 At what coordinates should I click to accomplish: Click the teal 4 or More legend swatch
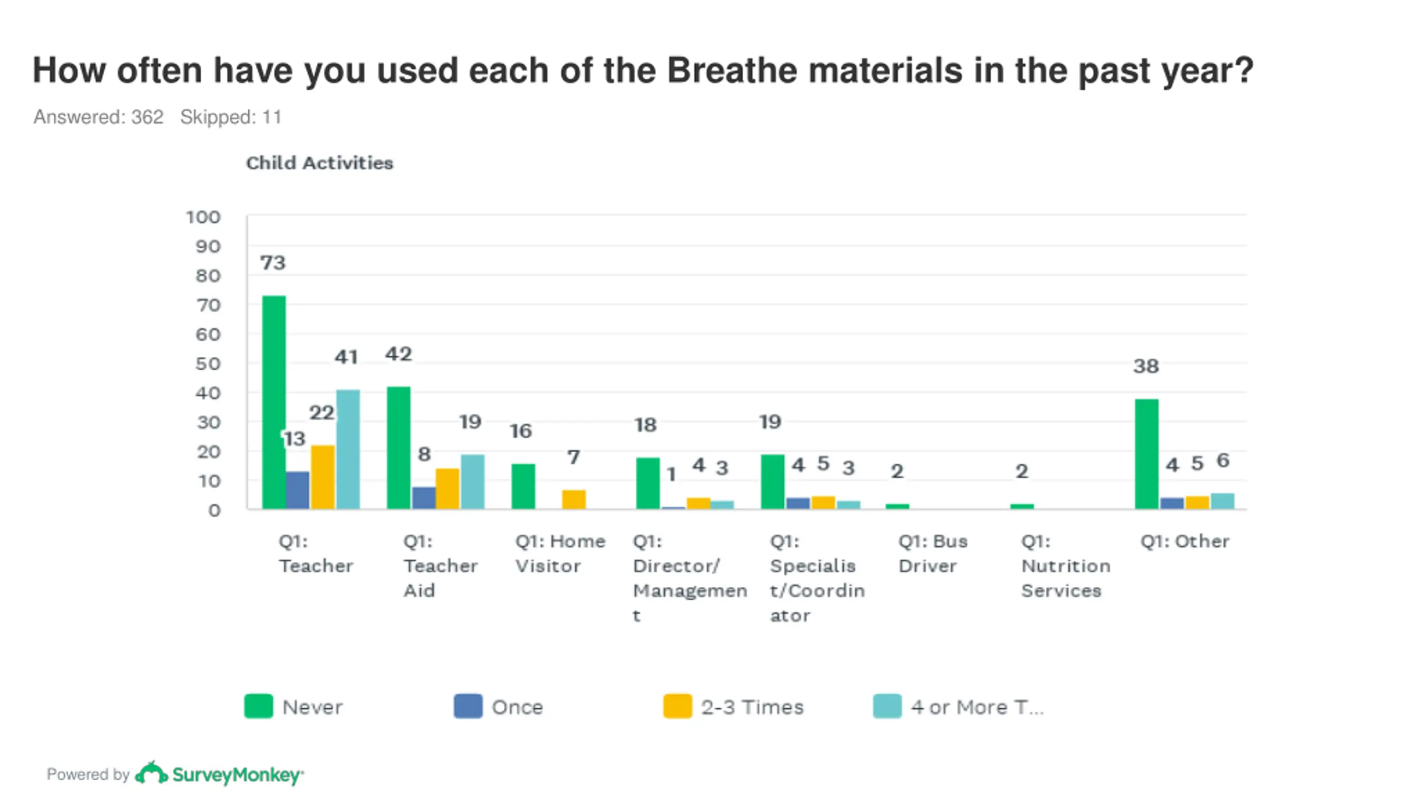[x=887, y=705]
